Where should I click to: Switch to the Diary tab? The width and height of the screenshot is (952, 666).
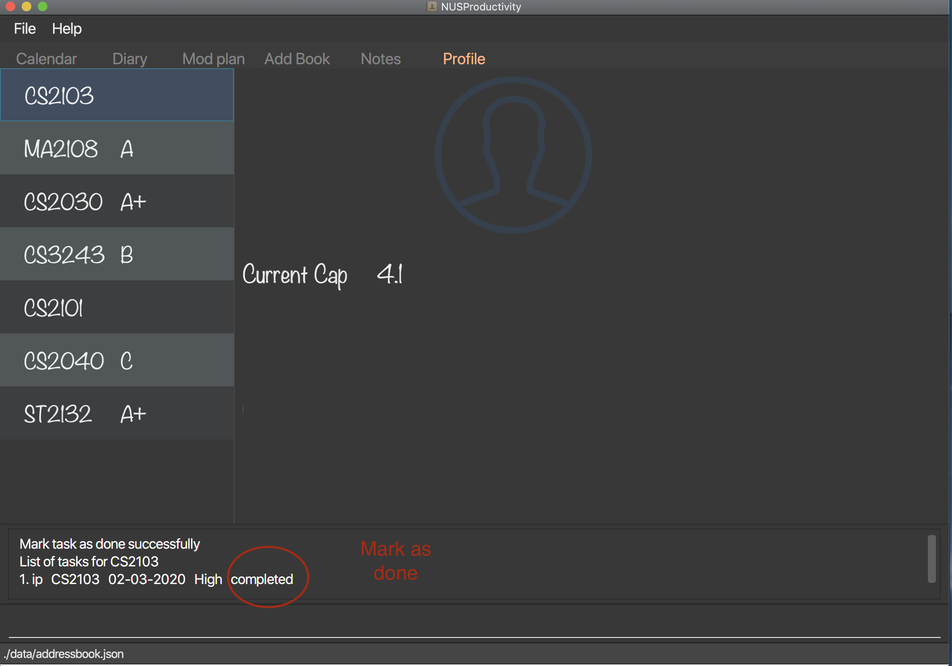point(130,59)
